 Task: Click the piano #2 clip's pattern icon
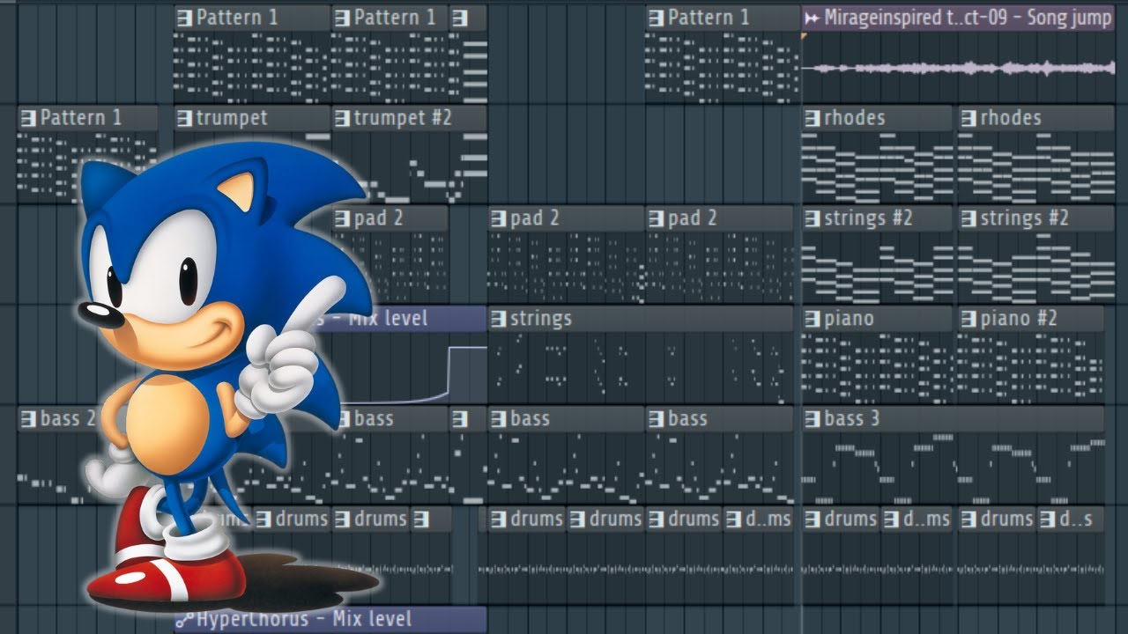point(968,319)
